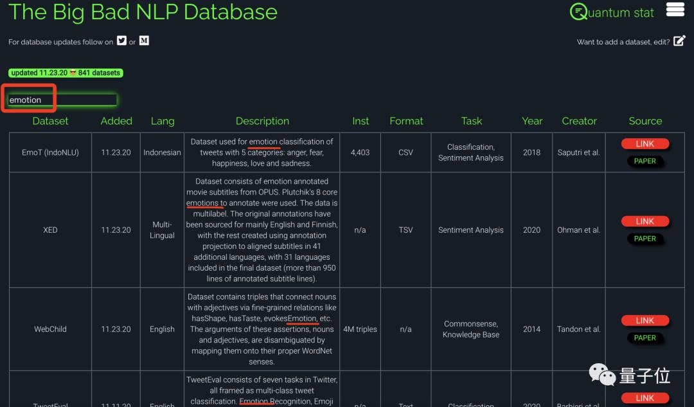694x407 pixels.
Task: Open LINK button for WebChild dataset
Action: pyautogui.click(x=645, y=320)
